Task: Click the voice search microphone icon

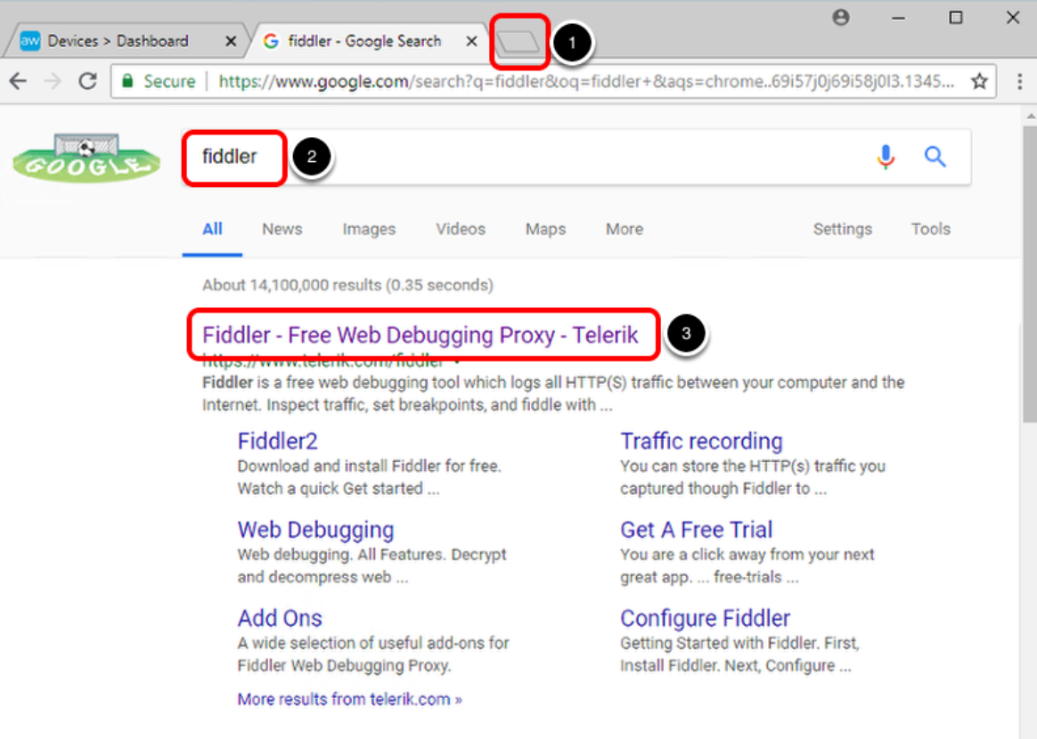Action: coord(886,157)
